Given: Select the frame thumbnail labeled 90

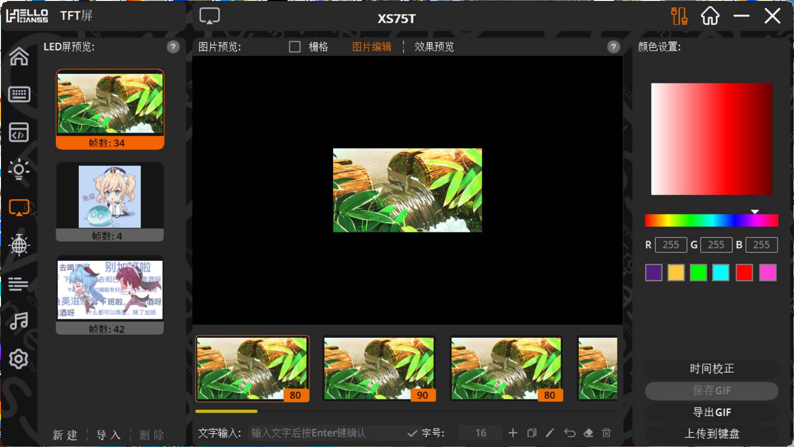Looking at the screenshot, I should click(380, 369).
